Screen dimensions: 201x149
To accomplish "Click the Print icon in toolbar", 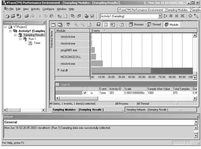I will 32,16.
